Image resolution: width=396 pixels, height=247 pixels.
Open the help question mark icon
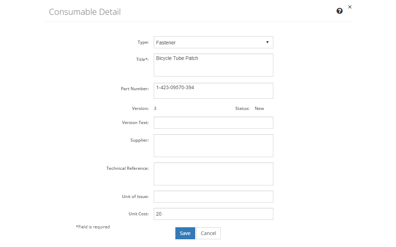pyautogui.click(x=339, y=11)
